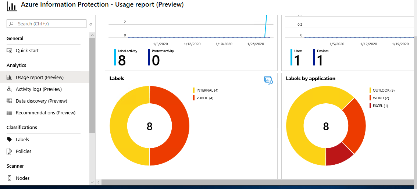Viewport: 417px width, 189px height.
Task: Collapse the sidebar with the double chevron
Action: [x=91, y=24]
